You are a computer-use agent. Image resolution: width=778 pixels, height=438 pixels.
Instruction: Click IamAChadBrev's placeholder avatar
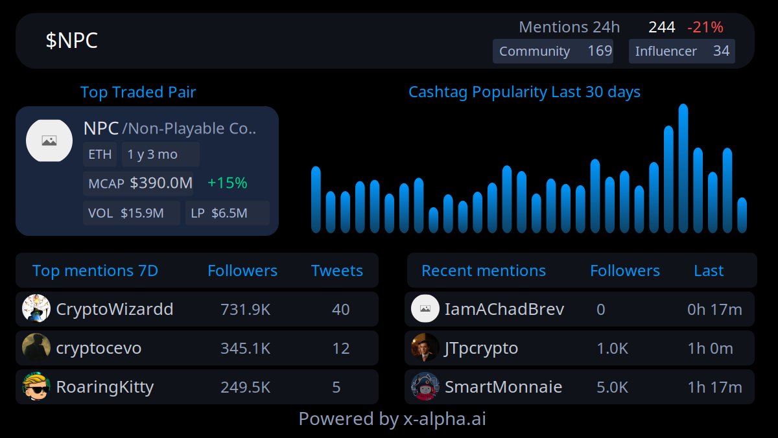[x=425, y=309]
